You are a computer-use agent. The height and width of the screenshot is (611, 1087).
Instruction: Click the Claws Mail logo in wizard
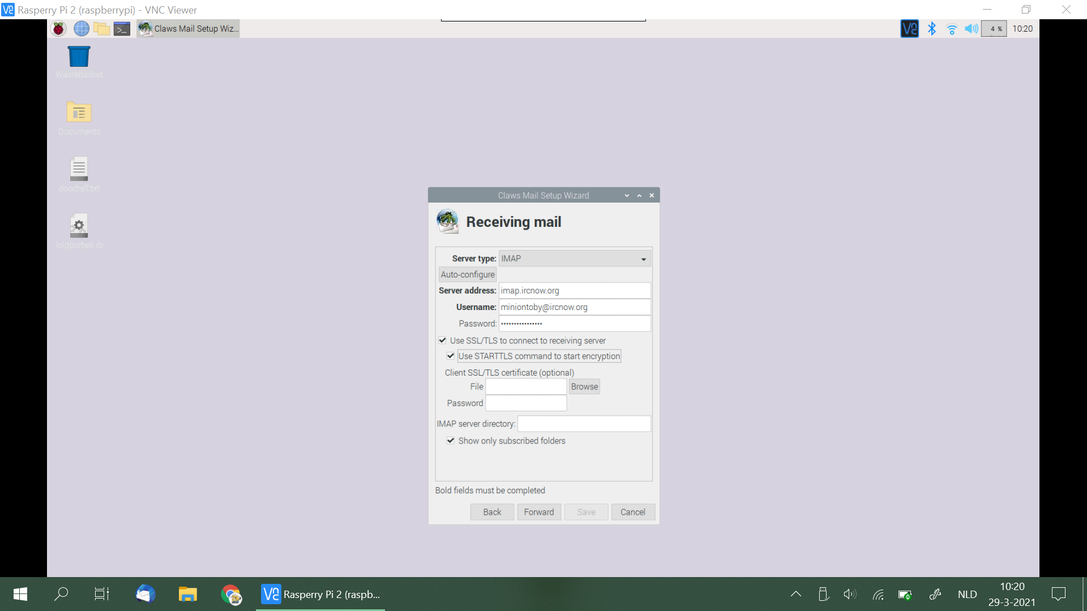(448, 221)
